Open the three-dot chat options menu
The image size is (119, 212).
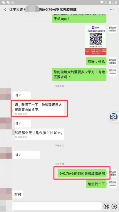(112, 10)
